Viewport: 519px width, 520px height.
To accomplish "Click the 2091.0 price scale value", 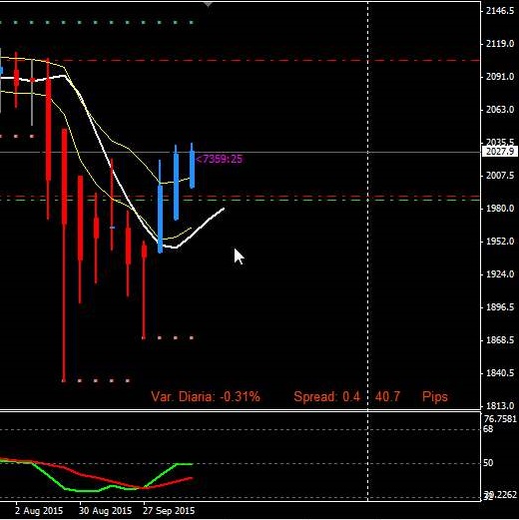I will click(500, 77).
